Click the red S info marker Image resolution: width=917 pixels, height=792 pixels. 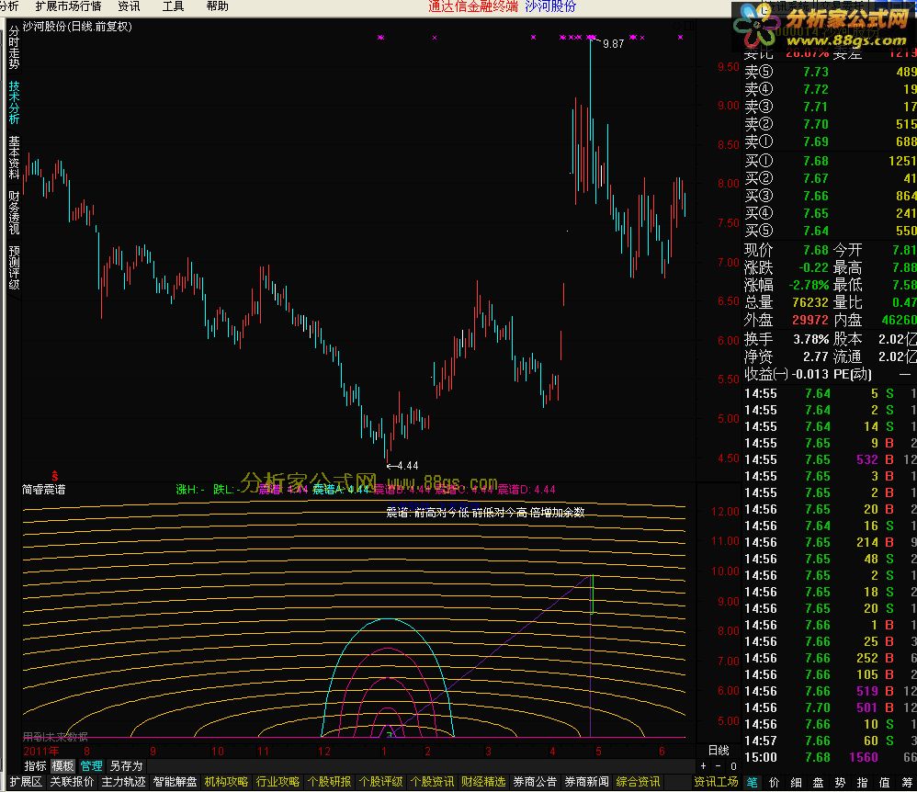pyautogui.click(x=55, y=476)
